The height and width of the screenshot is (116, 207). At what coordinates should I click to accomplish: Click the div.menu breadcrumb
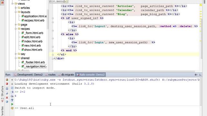click(57, 1)
